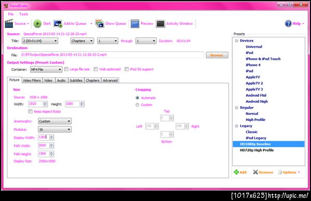Select the HD1080p Baseline preset
The width and height of the screenshot is (311, 201).
(268, 144)
